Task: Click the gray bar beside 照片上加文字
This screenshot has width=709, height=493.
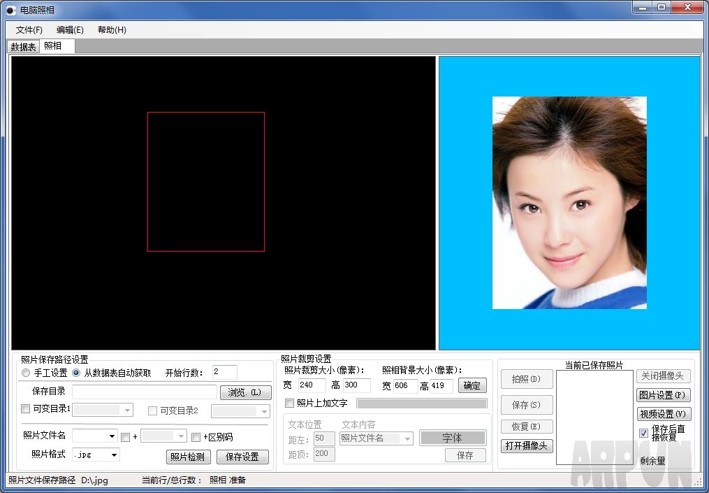Action: tap(422, 403)
